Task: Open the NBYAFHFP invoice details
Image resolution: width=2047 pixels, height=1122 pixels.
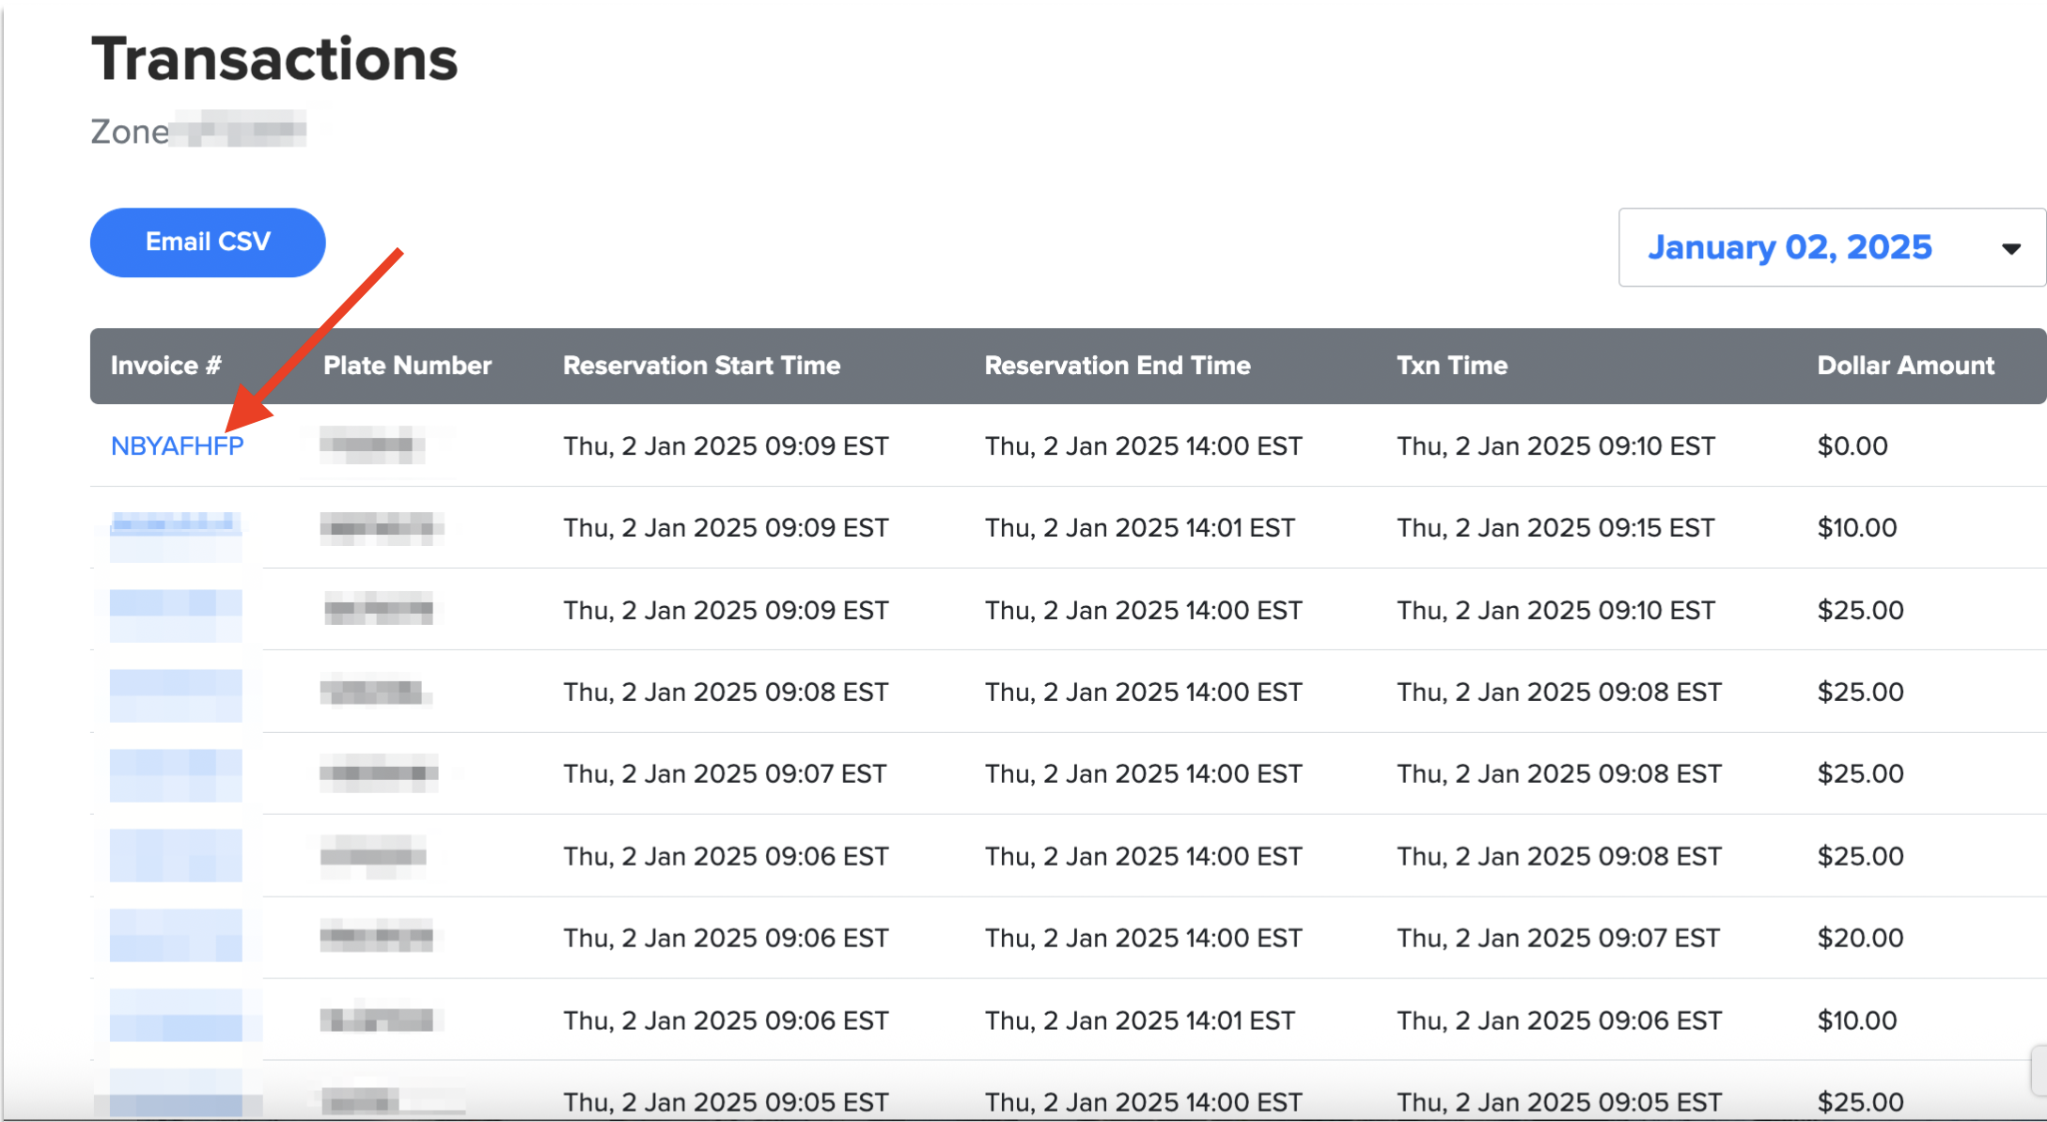Action: pos(179,445)
